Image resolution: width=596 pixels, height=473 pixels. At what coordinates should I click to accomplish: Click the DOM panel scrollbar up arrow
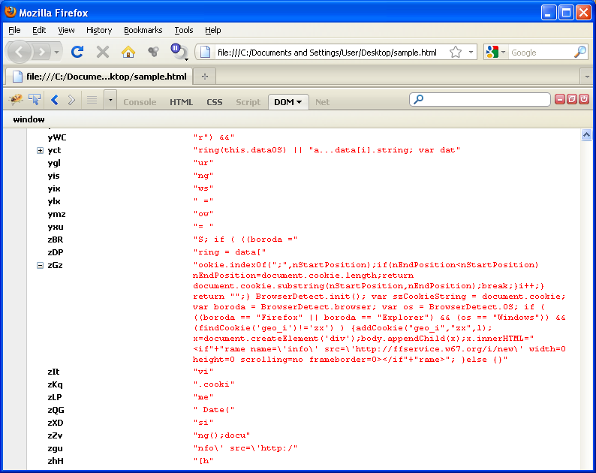(x=586, y=135)
